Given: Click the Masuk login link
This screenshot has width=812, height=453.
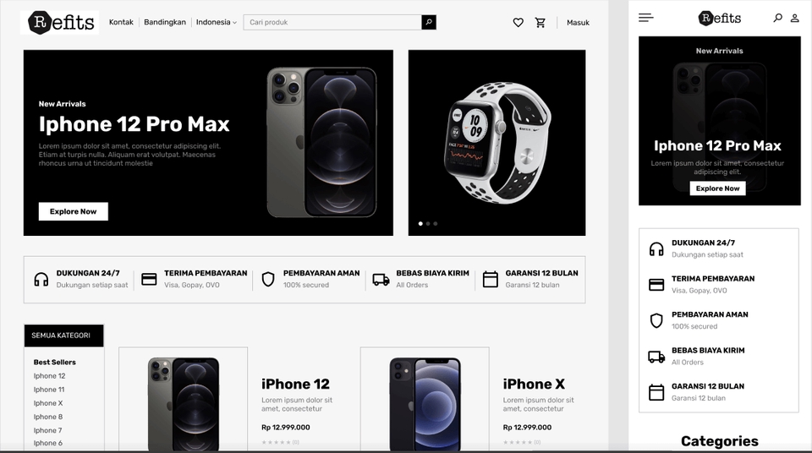Looking at the screenshot, I should coord(578,23).
